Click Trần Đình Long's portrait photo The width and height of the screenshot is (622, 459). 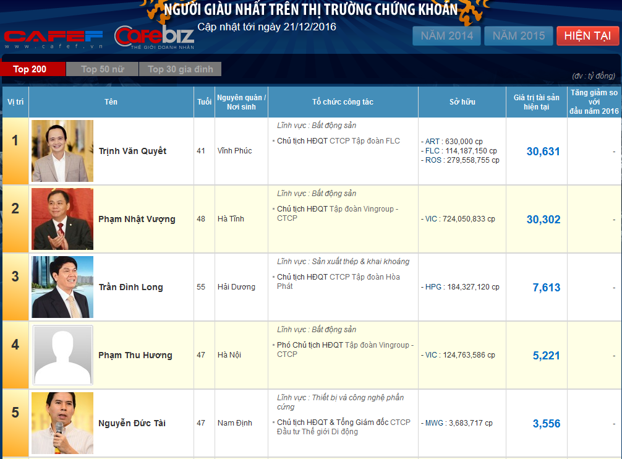click(62, 287)
